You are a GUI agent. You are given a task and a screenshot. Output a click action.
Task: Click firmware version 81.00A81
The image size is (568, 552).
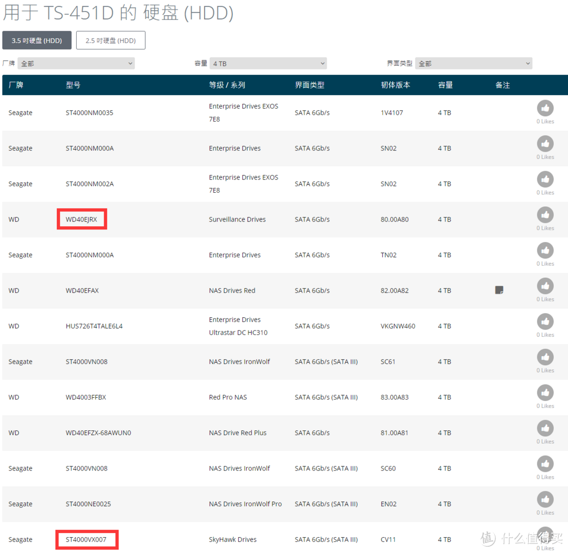click(x=394, y=433)
